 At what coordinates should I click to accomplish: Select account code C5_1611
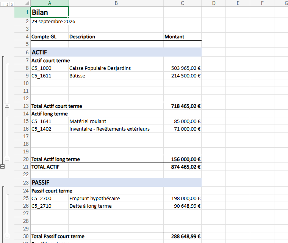tap(49, 76)
